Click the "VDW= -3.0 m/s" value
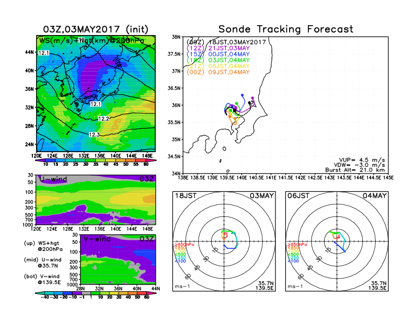The width and height of the screenshot is (414, 320). [359, 165]
